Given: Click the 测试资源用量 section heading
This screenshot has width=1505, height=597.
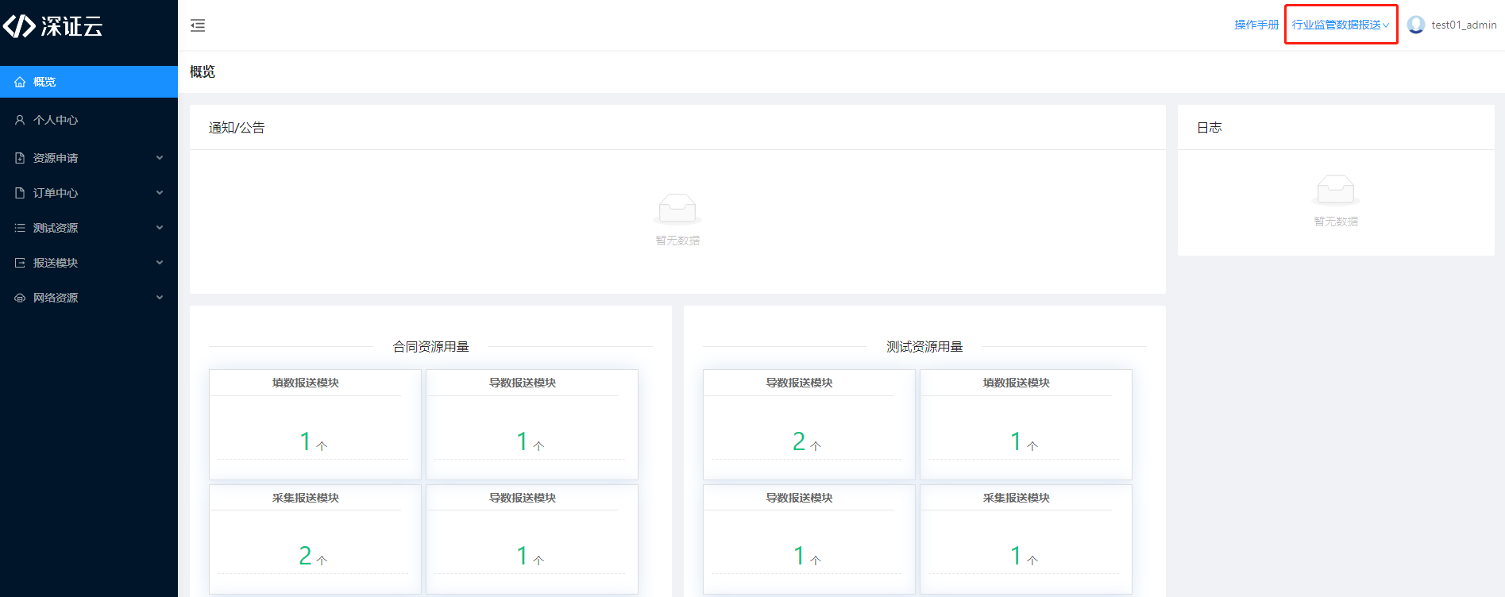Looking at the screenshot, I should pyautogui.click(x=924, y=347).
